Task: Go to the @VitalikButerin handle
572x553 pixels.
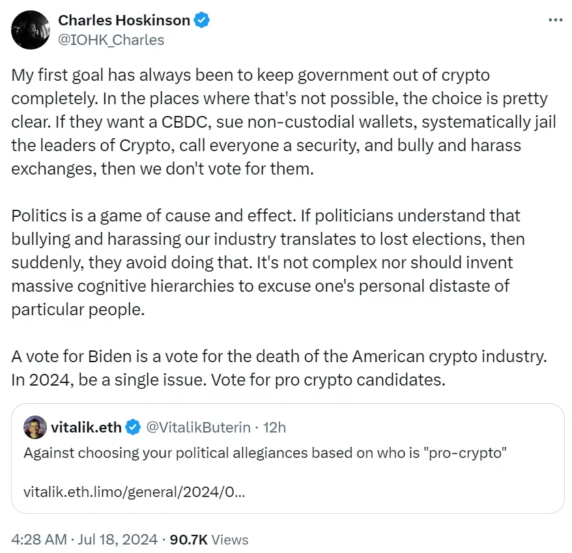Action: [199, 428]
